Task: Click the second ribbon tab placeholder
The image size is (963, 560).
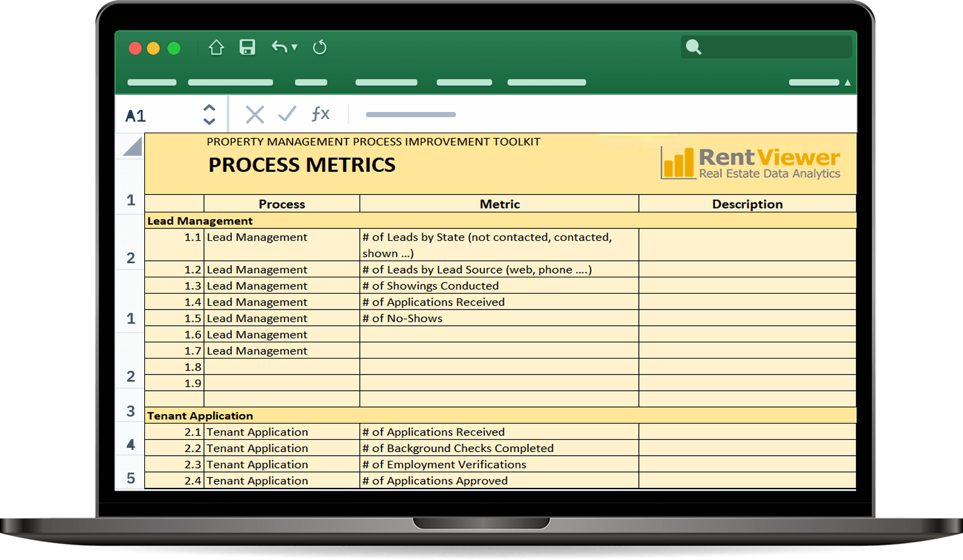Action: pos(230,82)
